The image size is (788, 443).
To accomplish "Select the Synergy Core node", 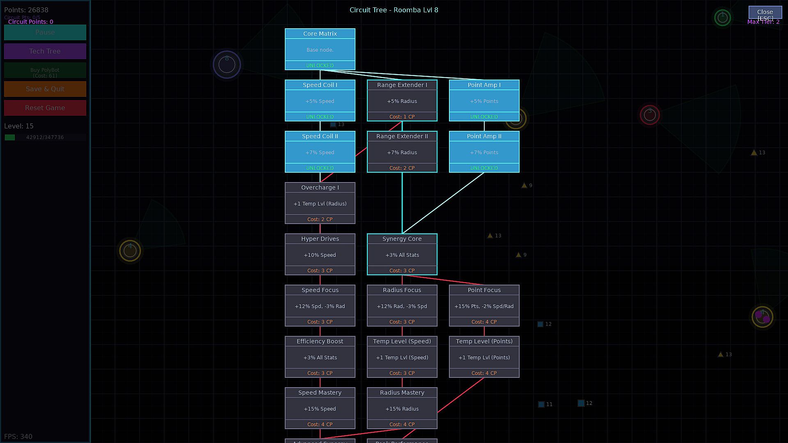I will (402, 254).
